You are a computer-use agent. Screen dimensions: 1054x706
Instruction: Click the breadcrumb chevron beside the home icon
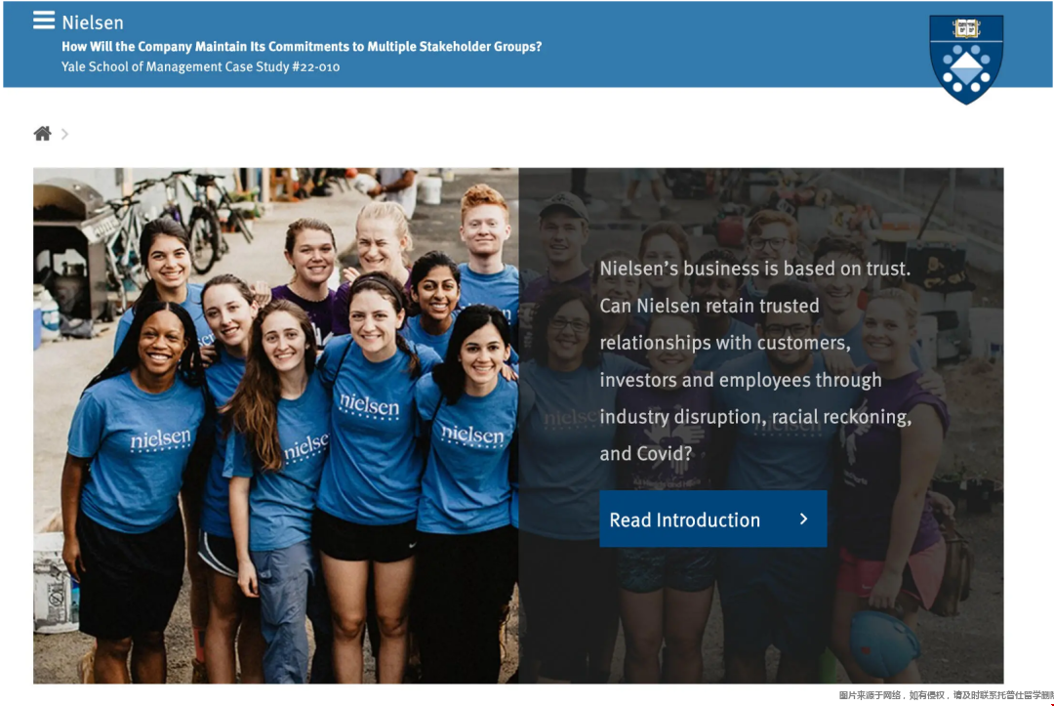(64, 134)
